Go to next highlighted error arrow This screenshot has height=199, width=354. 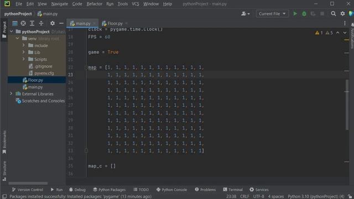(x=345, y=33)
